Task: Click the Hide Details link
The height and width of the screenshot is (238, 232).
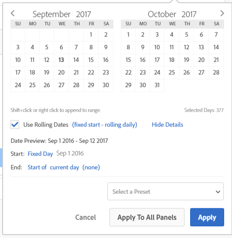Action: (x=167, y=124)
